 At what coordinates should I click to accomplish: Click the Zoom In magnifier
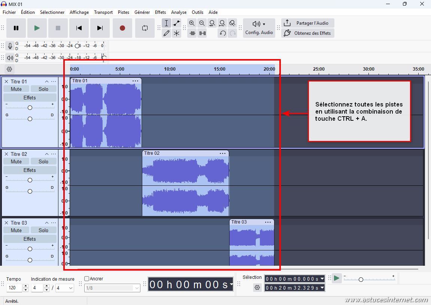point(192,23)
